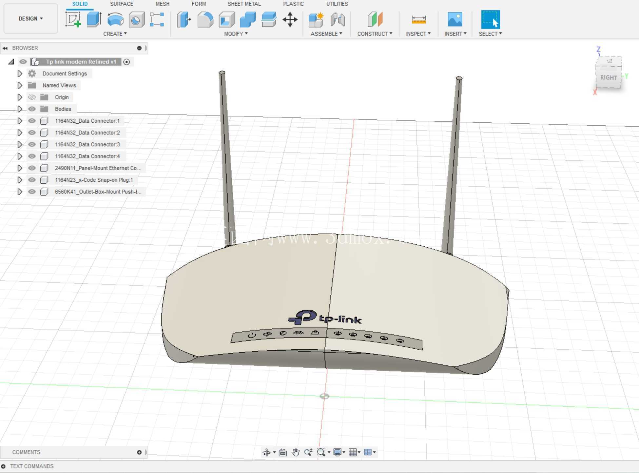Select the Extrude tool icon
639x473 pixels.
(94, 19)
